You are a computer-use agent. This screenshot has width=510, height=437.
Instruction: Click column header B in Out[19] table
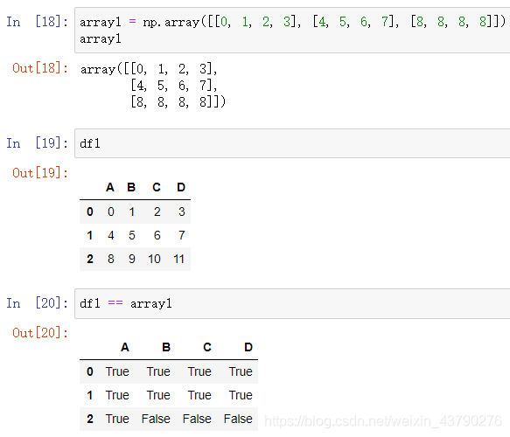131,187
